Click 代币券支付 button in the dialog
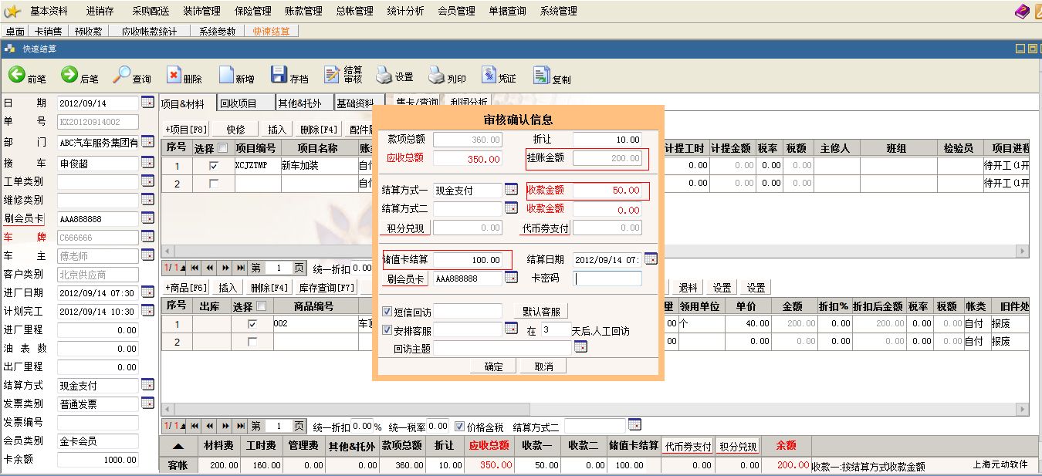This screenshot has height=476, width=1042. (545, 228)
